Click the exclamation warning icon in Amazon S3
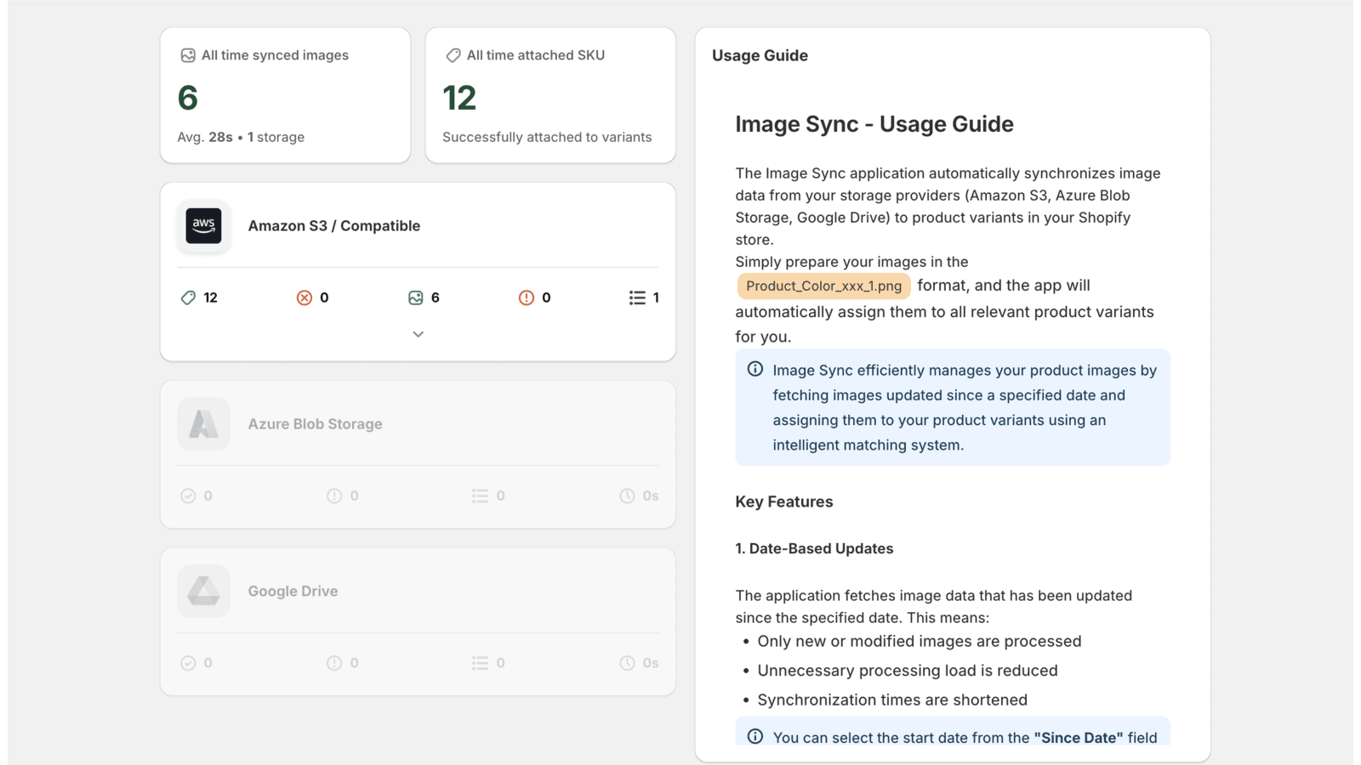Viewport: 1361px width, 765px height. tap(526, 297)
